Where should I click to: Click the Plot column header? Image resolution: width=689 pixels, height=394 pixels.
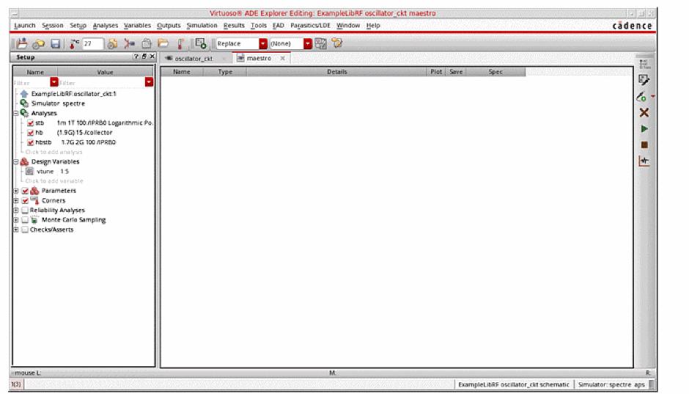tap(436, 72)
